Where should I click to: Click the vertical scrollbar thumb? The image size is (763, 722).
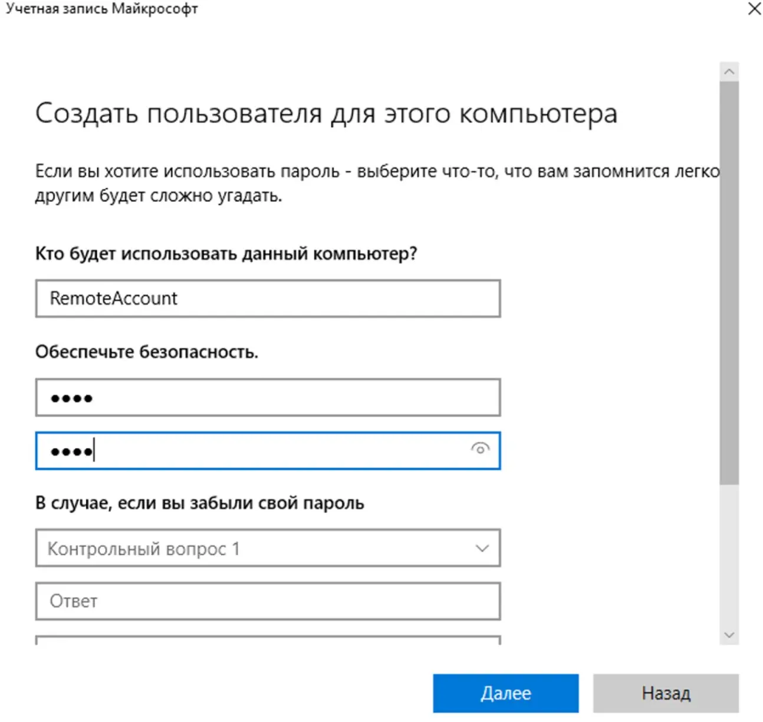coord(729,283)
